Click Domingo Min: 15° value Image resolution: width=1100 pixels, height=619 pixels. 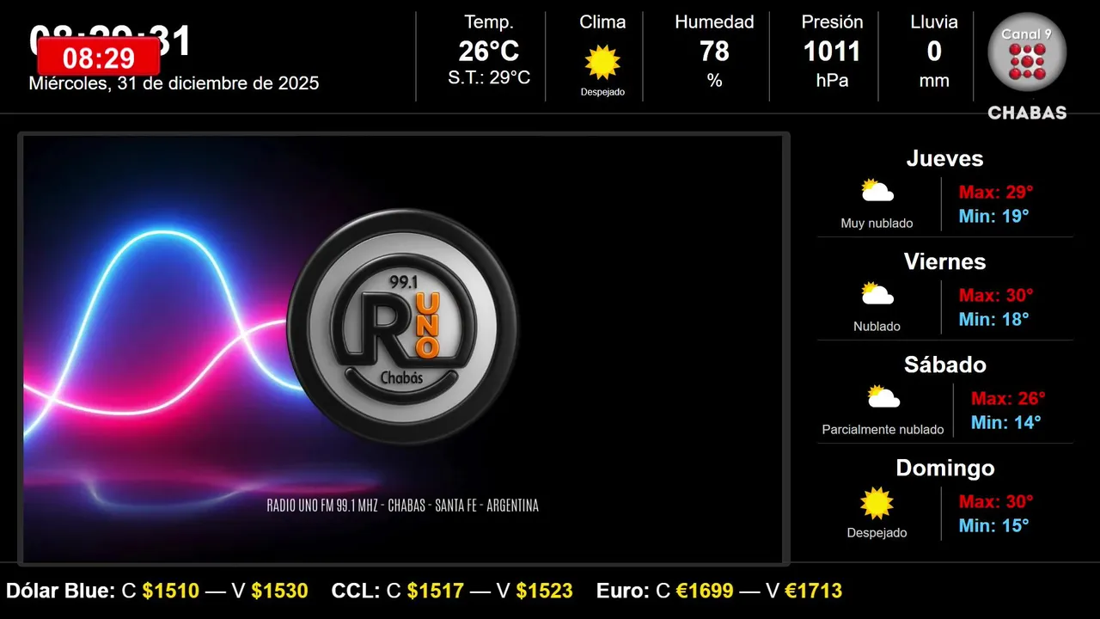[x=993, y=525]
